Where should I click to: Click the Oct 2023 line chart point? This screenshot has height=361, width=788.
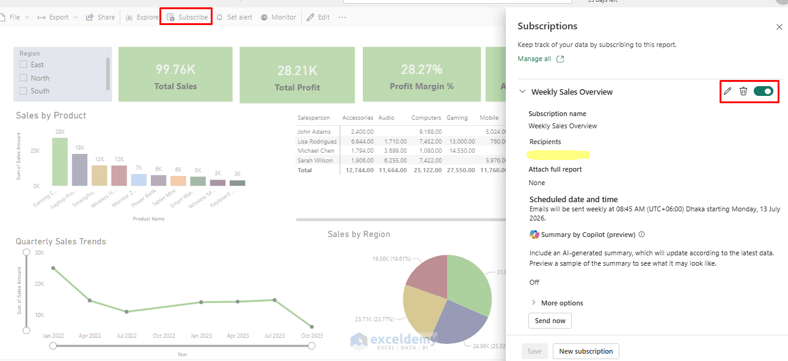coord(312,327)
